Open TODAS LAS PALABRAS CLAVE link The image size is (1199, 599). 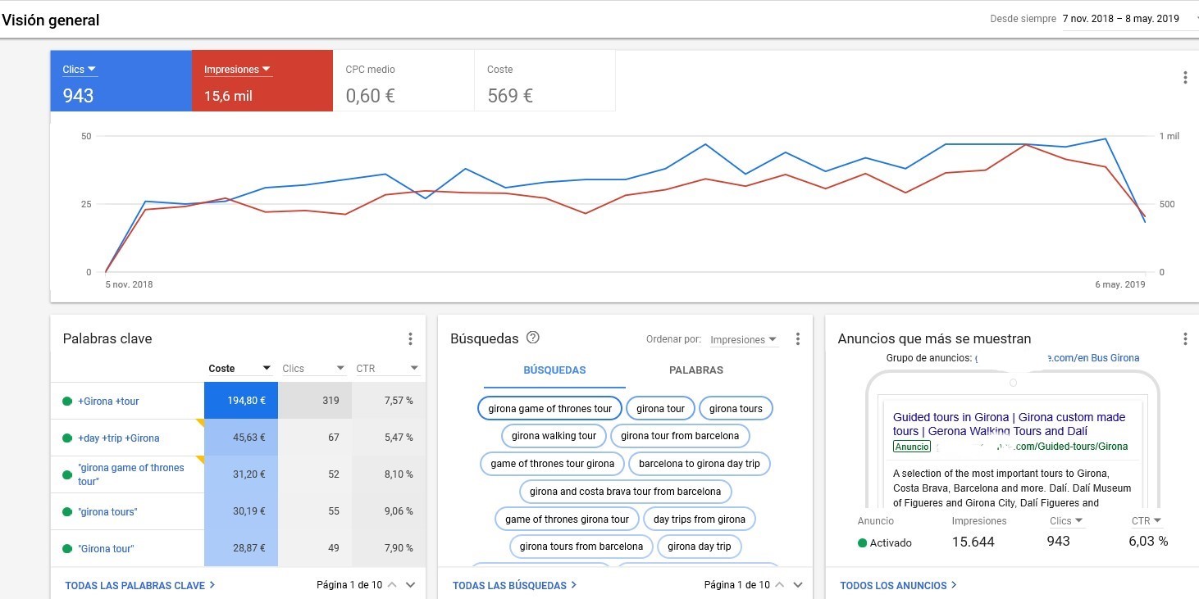click(x=139, y=585)
